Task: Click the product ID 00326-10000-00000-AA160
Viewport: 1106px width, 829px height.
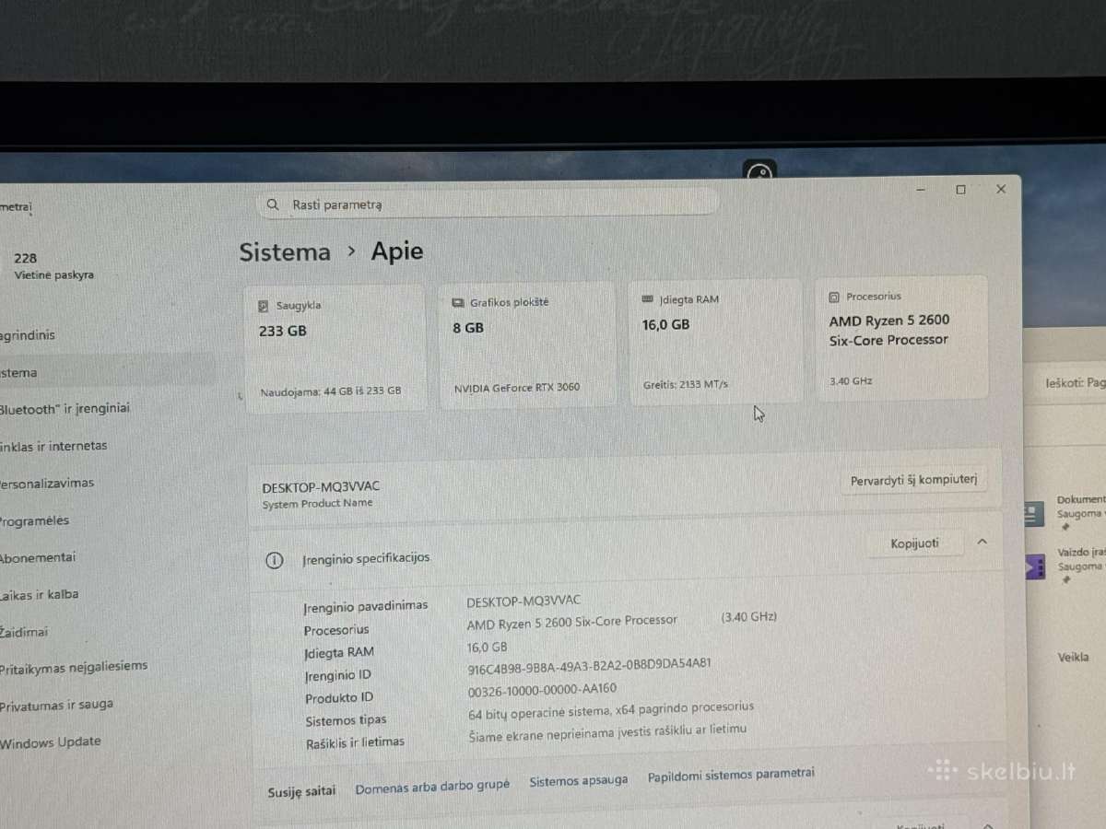Action: [542, 689]
